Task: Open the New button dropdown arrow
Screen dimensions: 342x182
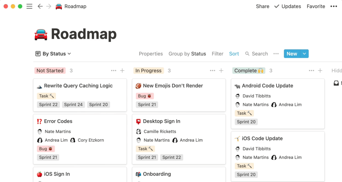Action: coord(304,54)
